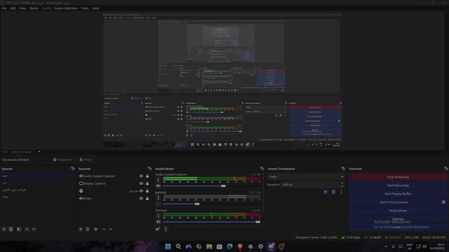The image size is (449, 252).
Task: Mute Audio Output Capture in the mixer
Action: (x=158, y=186)
